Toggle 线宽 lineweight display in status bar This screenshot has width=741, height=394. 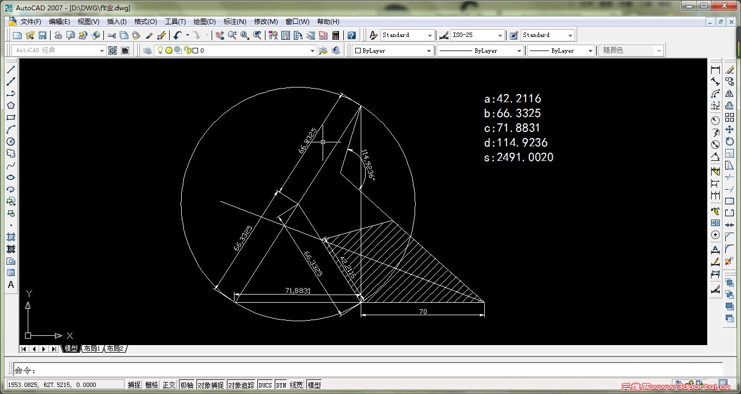(x=297, y=385)
